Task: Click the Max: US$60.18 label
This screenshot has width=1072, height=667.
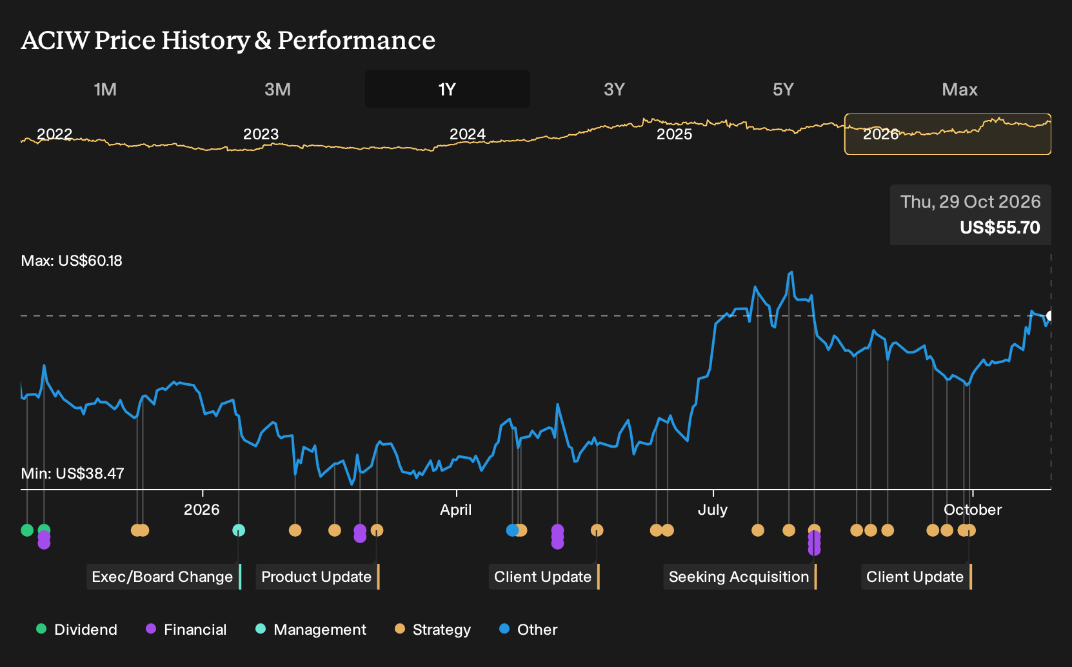Action: pos(72,261)
